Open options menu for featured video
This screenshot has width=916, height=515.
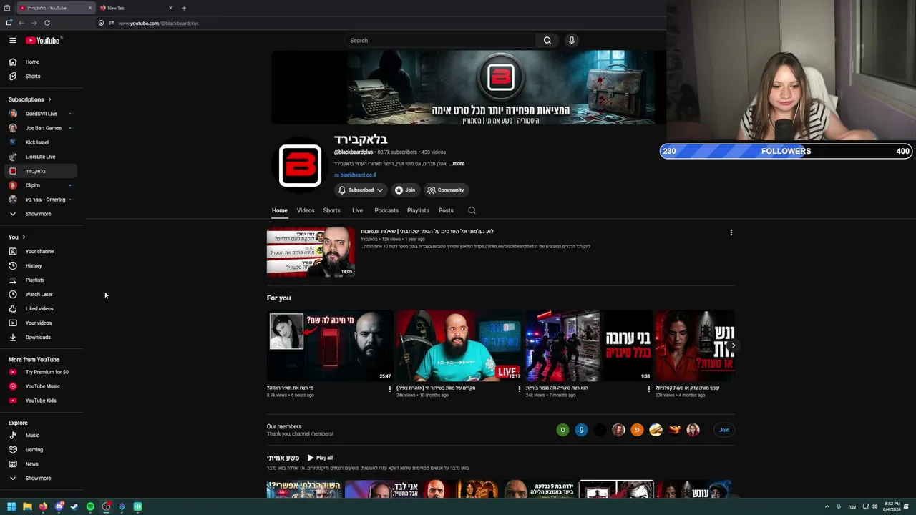tap(731, 232)
